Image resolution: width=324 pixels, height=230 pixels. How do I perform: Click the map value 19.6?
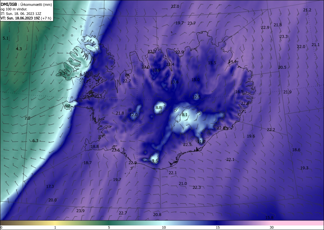click(251, 136)
